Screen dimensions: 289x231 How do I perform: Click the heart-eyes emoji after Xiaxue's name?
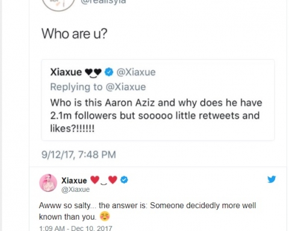point(104,180)
